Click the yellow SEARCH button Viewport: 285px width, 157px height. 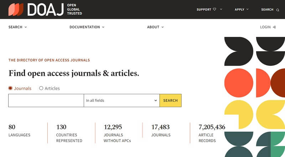tap(171, 100)
